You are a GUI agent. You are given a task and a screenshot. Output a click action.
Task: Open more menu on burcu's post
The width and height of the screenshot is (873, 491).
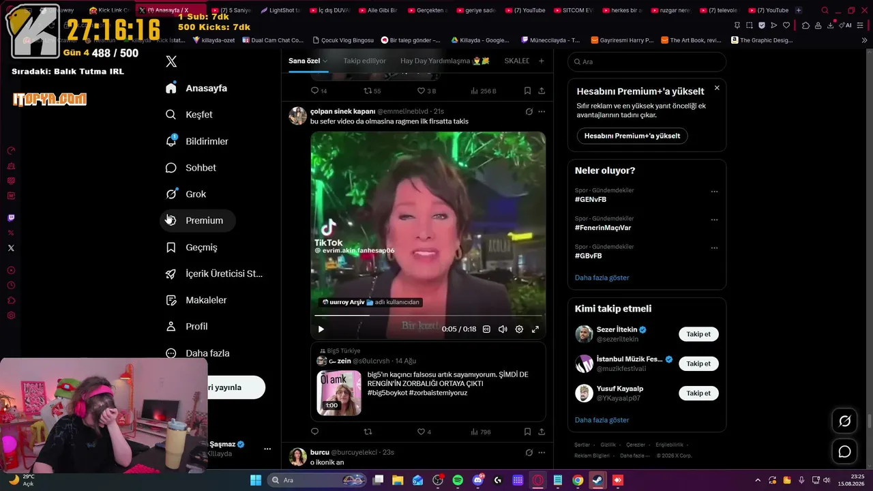click(542, 452)
